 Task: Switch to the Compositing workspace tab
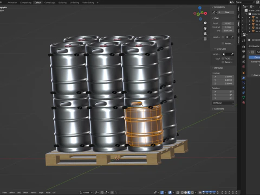[25, 3]
